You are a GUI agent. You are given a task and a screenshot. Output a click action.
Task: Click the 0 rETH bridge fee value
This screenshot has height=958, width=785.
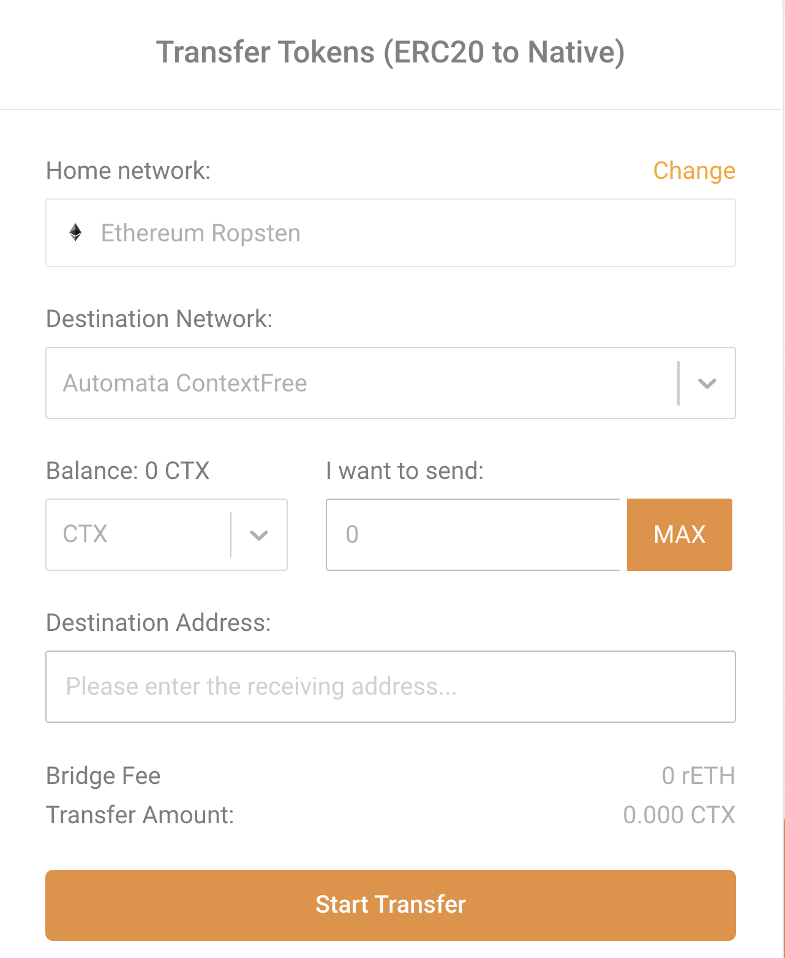[x=698, y=776]
